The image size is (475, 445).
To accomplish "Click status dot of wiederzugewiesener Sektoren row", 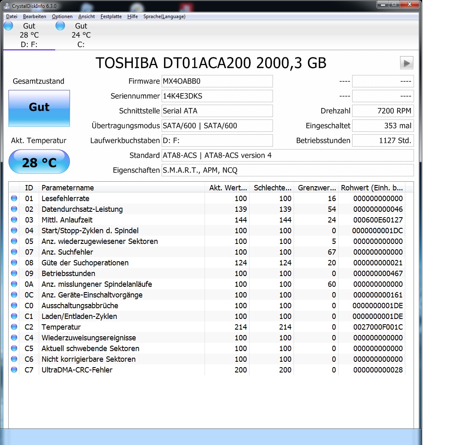I will 14,241.
